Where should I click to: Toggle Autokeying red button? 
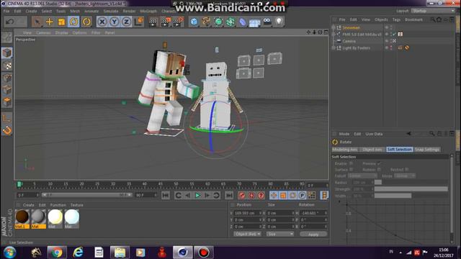(x=251, y=195)
